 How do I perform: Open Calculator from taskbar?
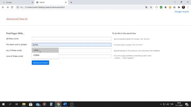51,104
